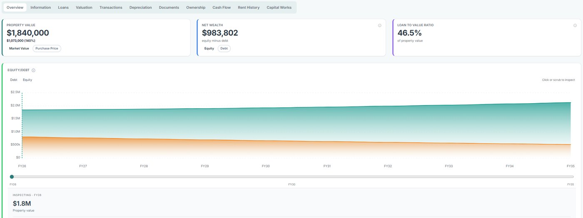
Task: Select the Equity toggle under Net Wealth
Action: [209, 49]
